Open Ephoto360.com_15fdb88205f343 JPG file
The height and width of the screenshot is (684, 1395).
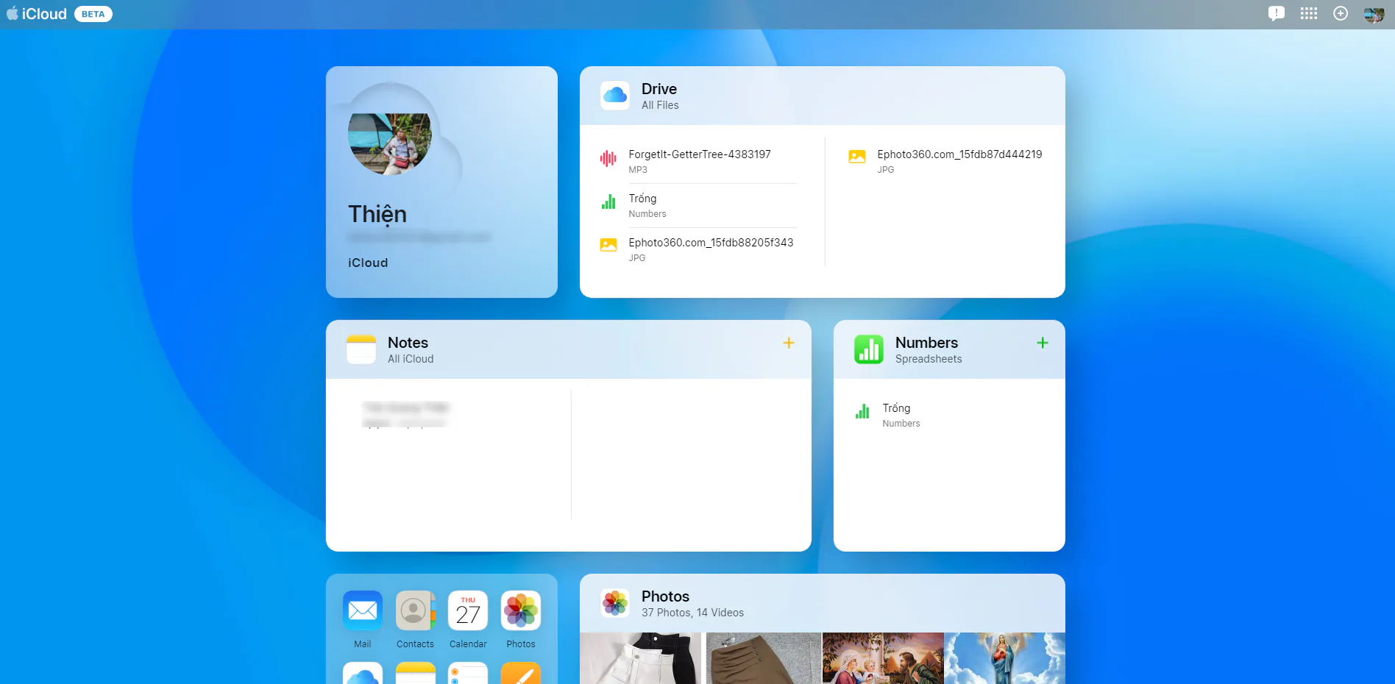(699, 249)
